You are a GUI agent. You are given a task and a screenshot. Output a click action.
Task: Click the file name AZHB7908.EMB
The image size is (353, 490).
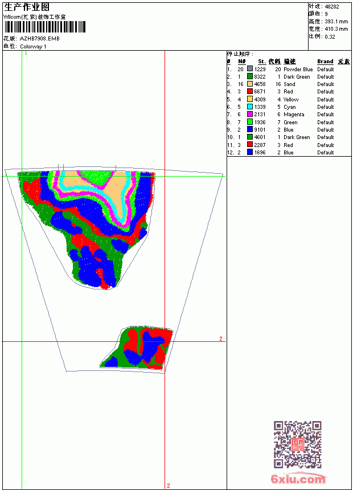[x=40, y=38]
